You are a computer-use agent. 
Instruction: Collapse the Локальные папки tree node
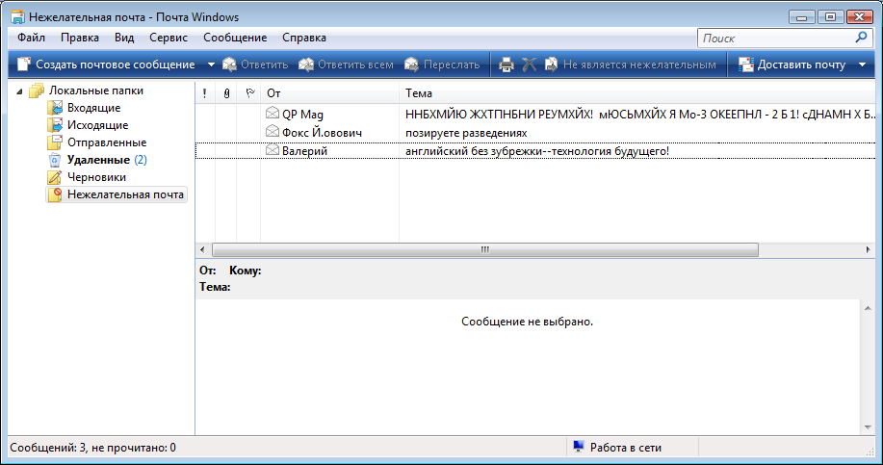(19, 90)
